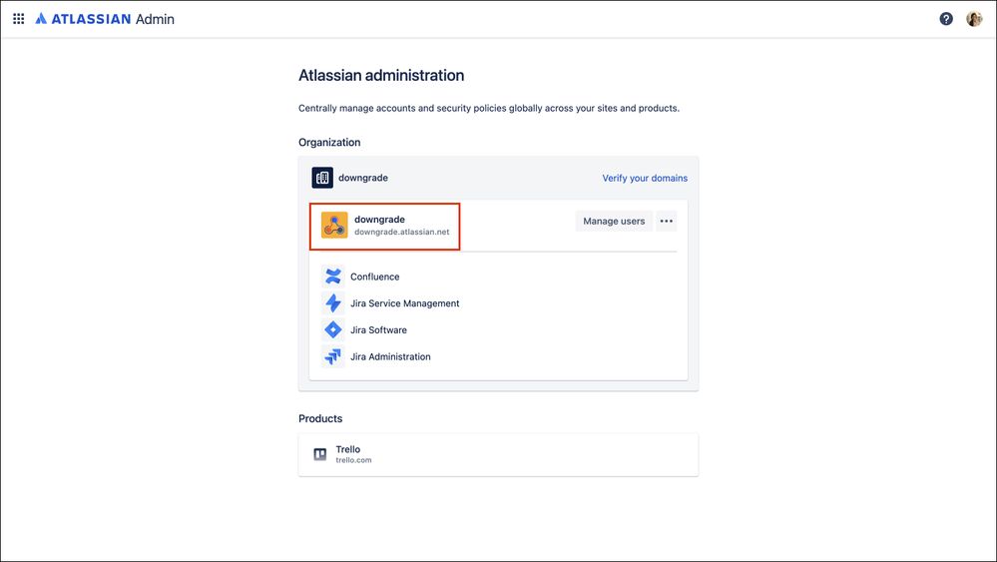Open the Confluence product link
Viewport: 997px width, 562px height.
pyautogui.click(x=375, y=277)
